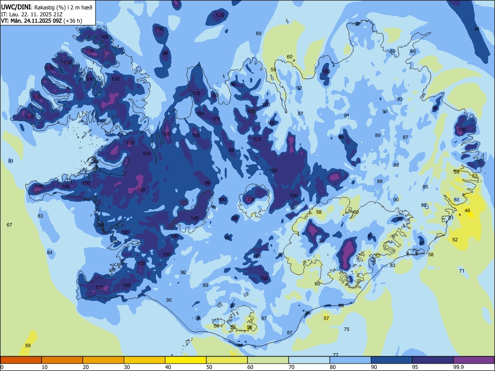Screen dimensions: 495x371
Task: Pick the 50–60% pale yellow legend swatch
Action: coord(227,360)
